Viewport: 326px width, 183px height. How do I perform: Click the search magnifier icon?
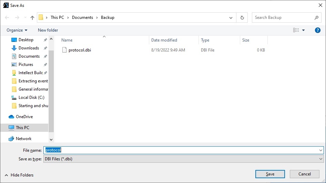[x=317, y=18]
